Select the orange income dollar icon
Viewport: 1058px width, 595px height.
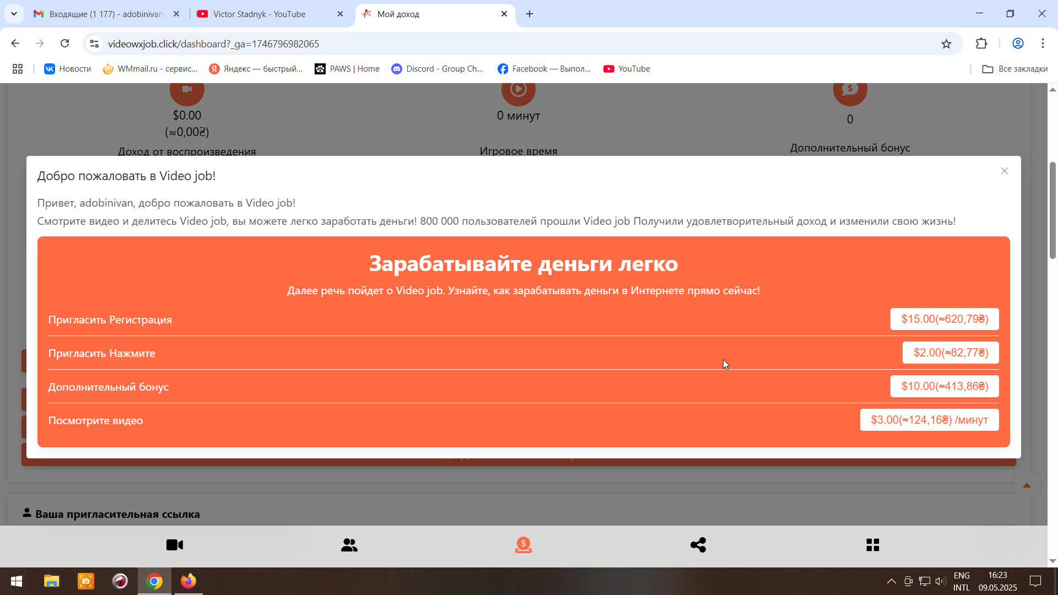click(x=523, y=545)
